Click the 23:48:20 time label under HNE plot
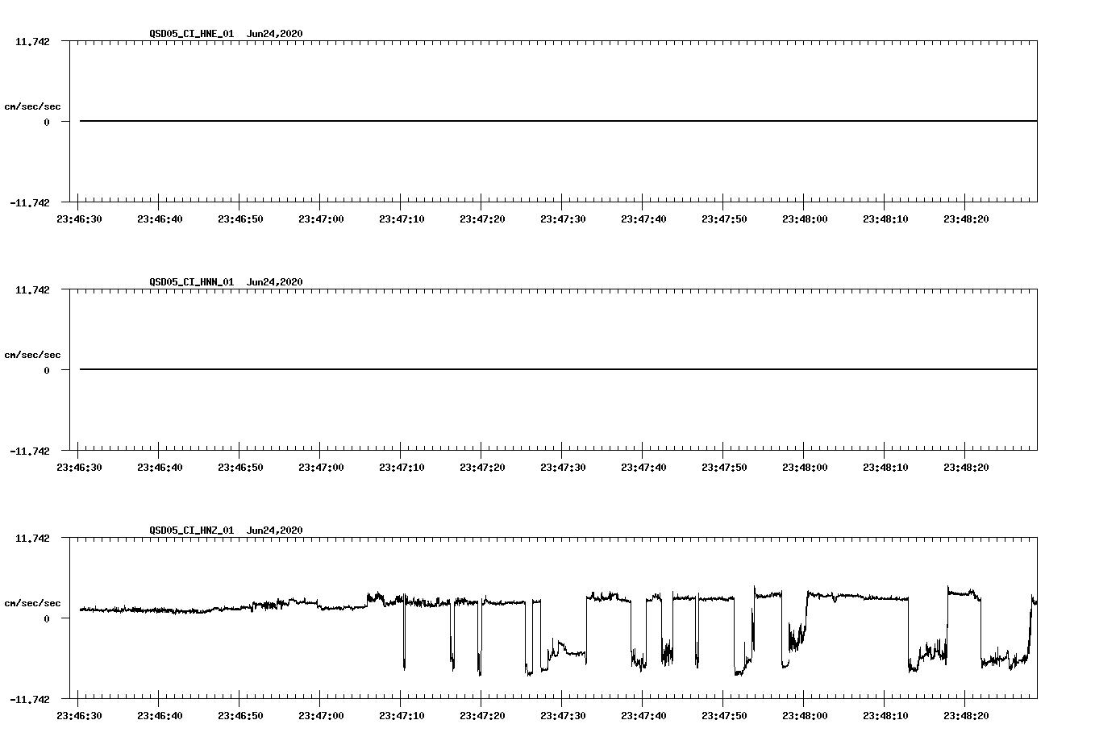1095x745 pixels. (966, 219)
